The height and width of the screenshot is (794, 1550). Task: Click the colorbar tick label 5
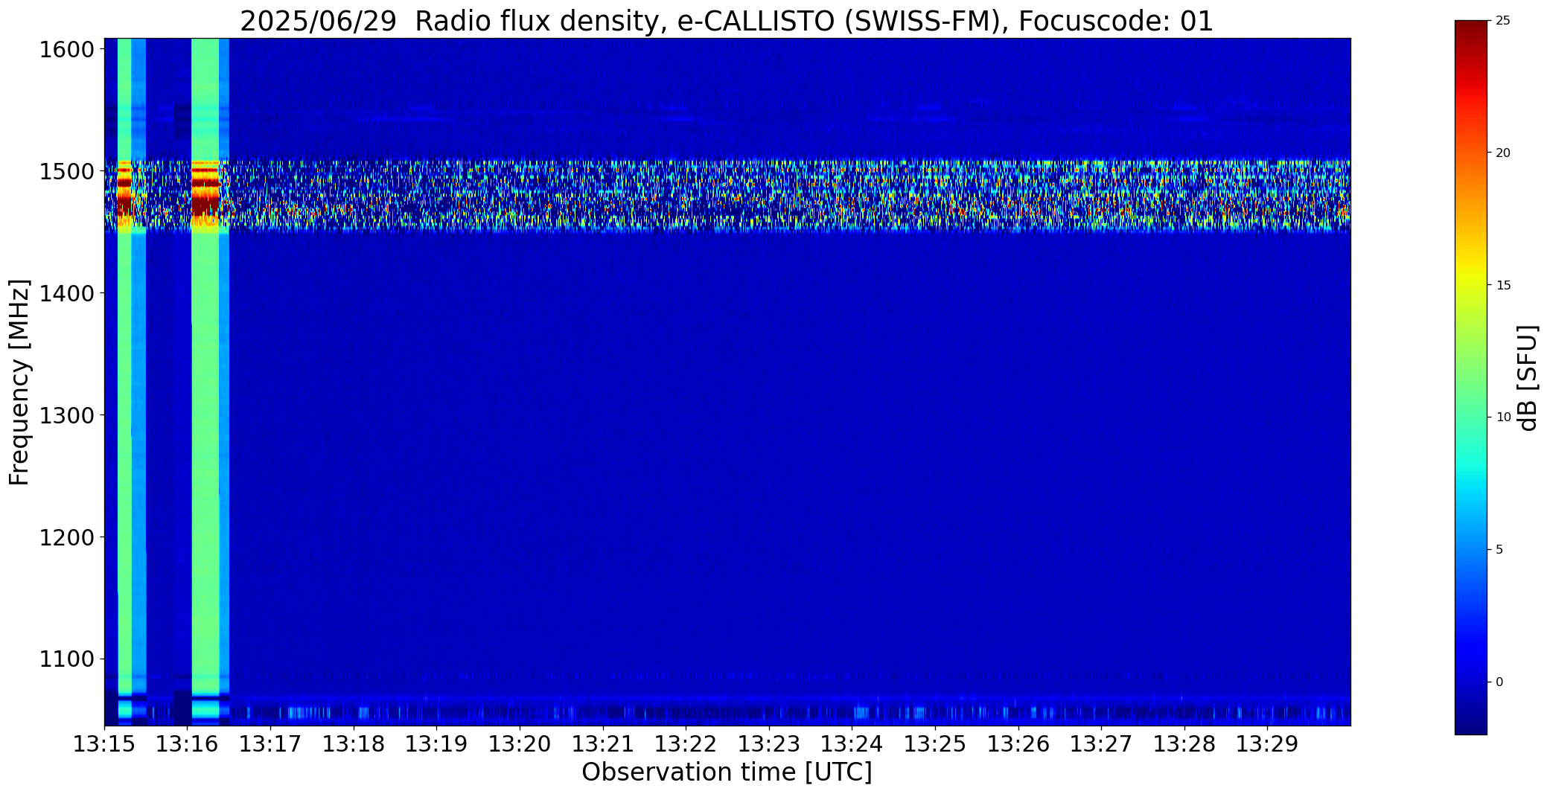coord(1499,550)
